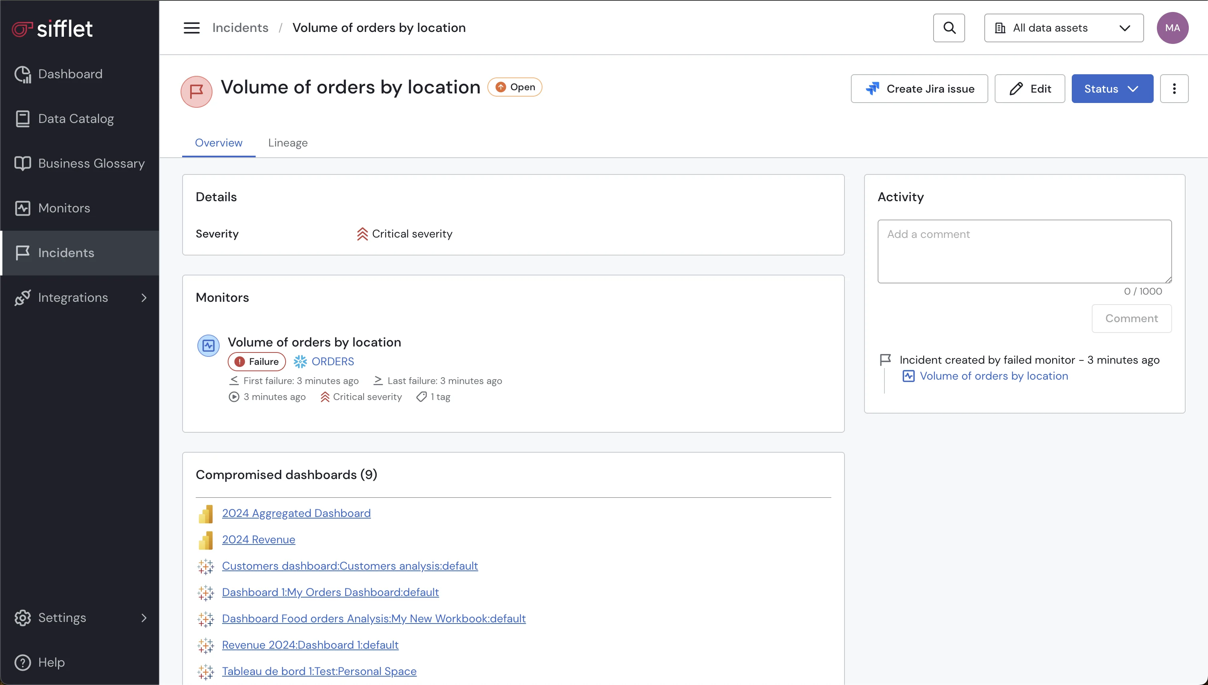Open Tableau de bord 1:Test:Personal Space link
The image size is (1208, 685).
coord(319,671)
